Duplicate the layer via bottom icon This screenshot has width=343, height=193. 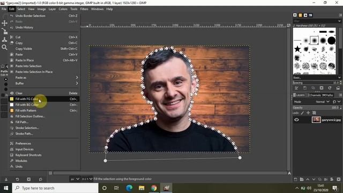[x=319, y=180]
